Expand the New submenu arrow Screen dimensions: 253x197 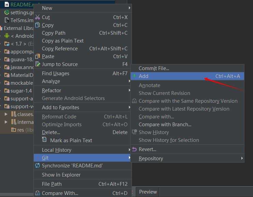click(129, 8)
